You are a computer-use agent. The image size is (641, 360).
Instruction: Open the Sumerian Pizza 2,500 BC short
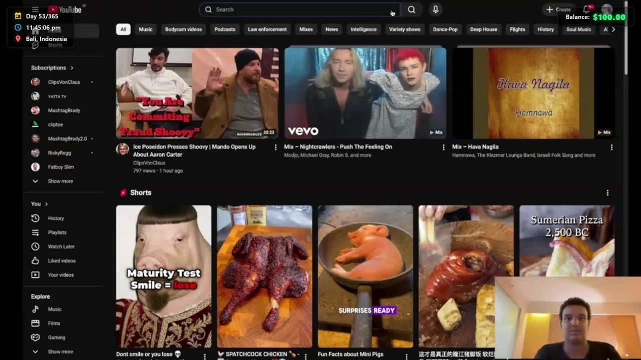(x=567, y=241)
